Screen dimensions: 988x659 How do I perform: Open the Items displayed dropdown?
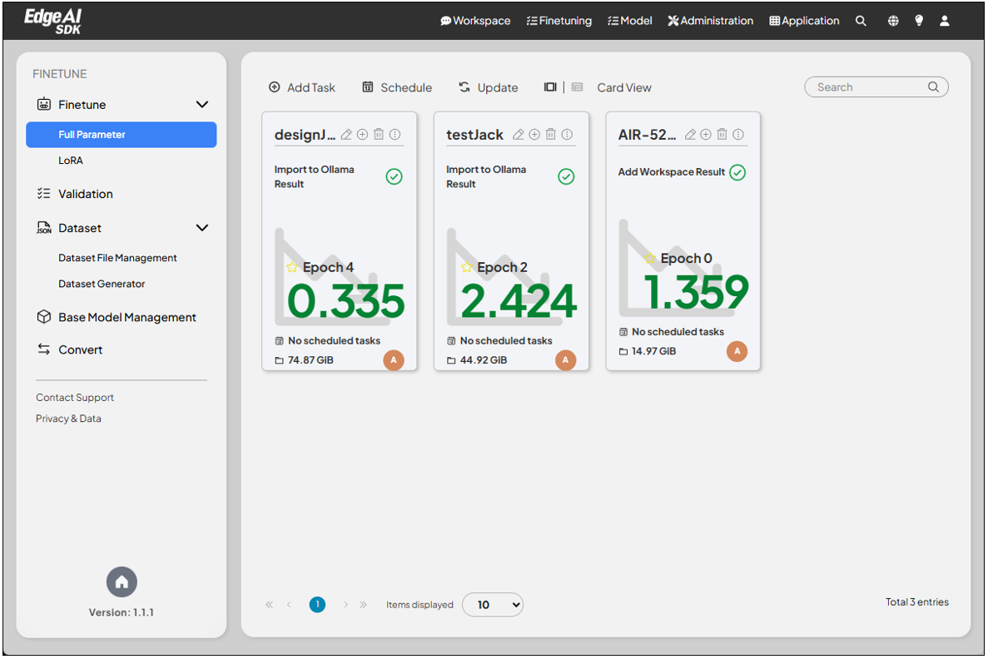pyautogui.click(x=493, y=605)
